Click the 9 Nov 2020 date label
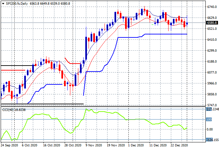This screenshot has height=149, width=219. 94,145
